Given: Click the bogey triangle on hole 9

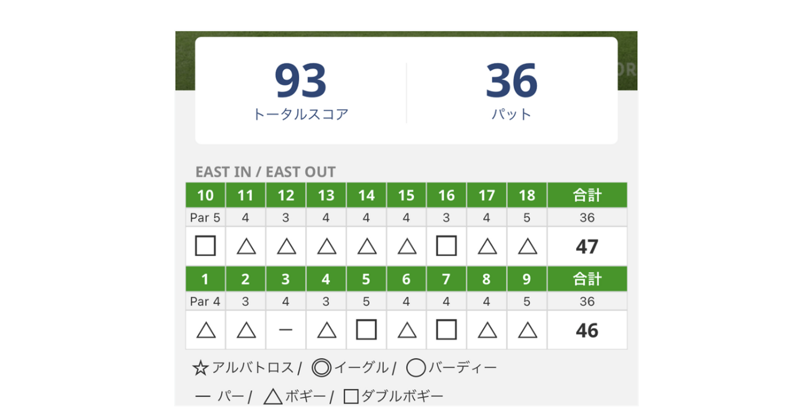Looking at the screenshot, I should (x=526, y=331).
